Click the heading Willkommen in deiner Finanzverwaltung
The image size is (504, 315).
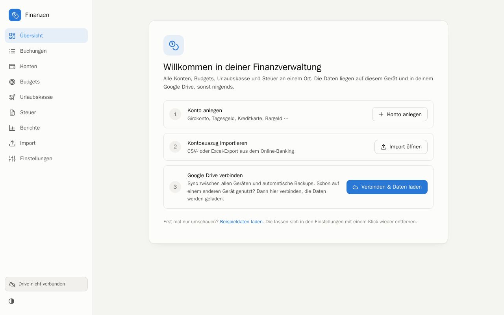(242, 67)
